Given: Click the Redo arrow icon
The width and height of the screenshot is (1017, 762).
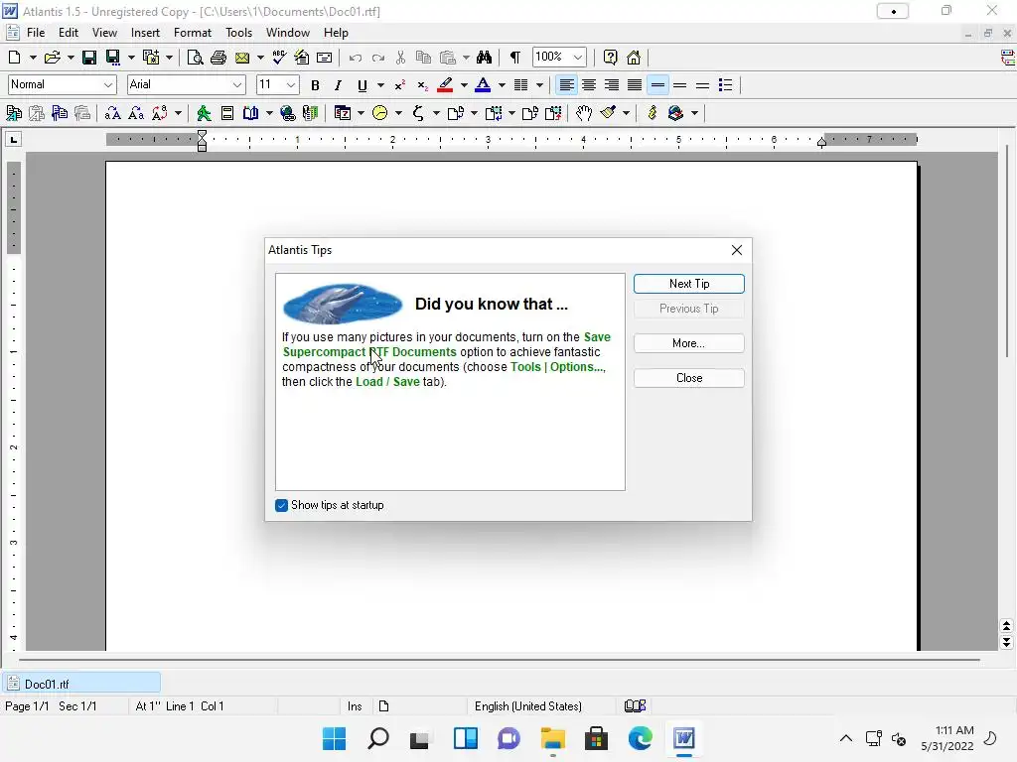Looking at the screenshot, I should click(x=378, y=58).
